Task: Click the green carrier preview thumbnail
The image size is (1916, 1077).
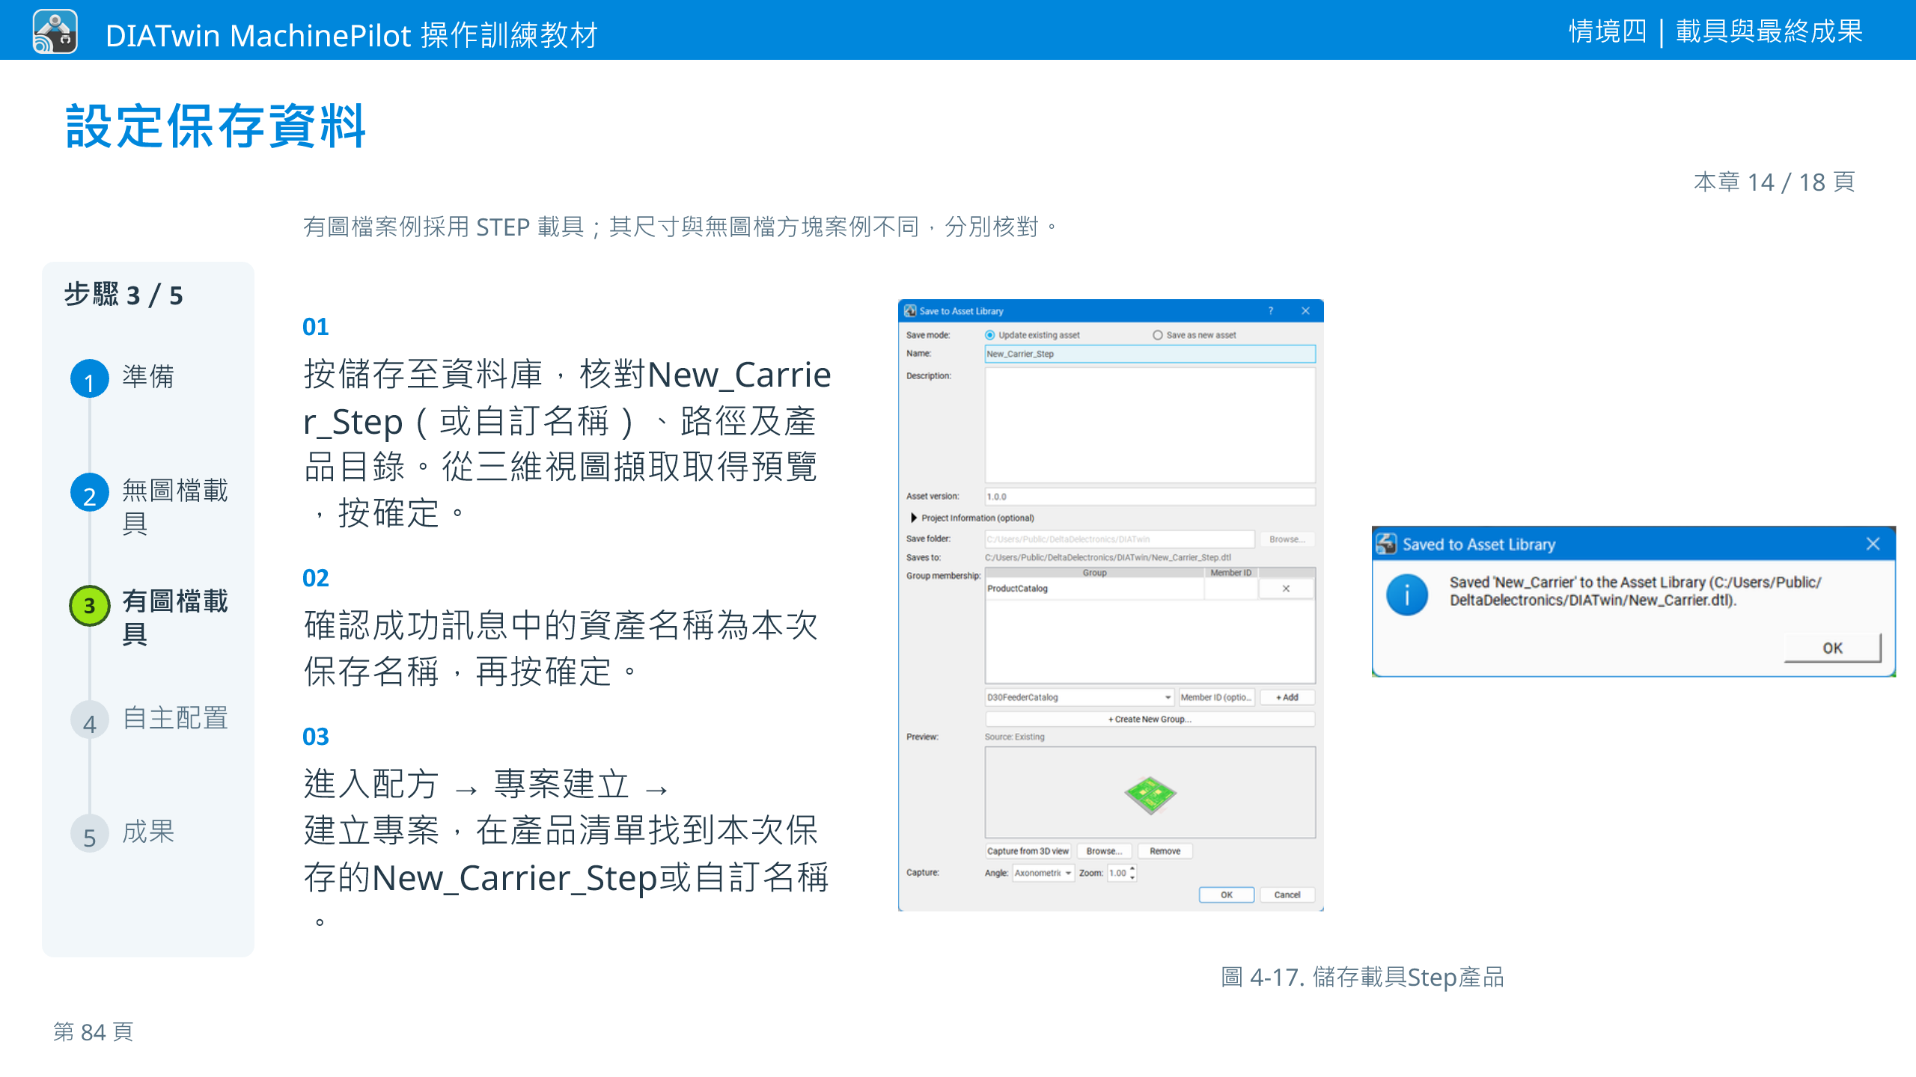Action: click(1150, 794)
